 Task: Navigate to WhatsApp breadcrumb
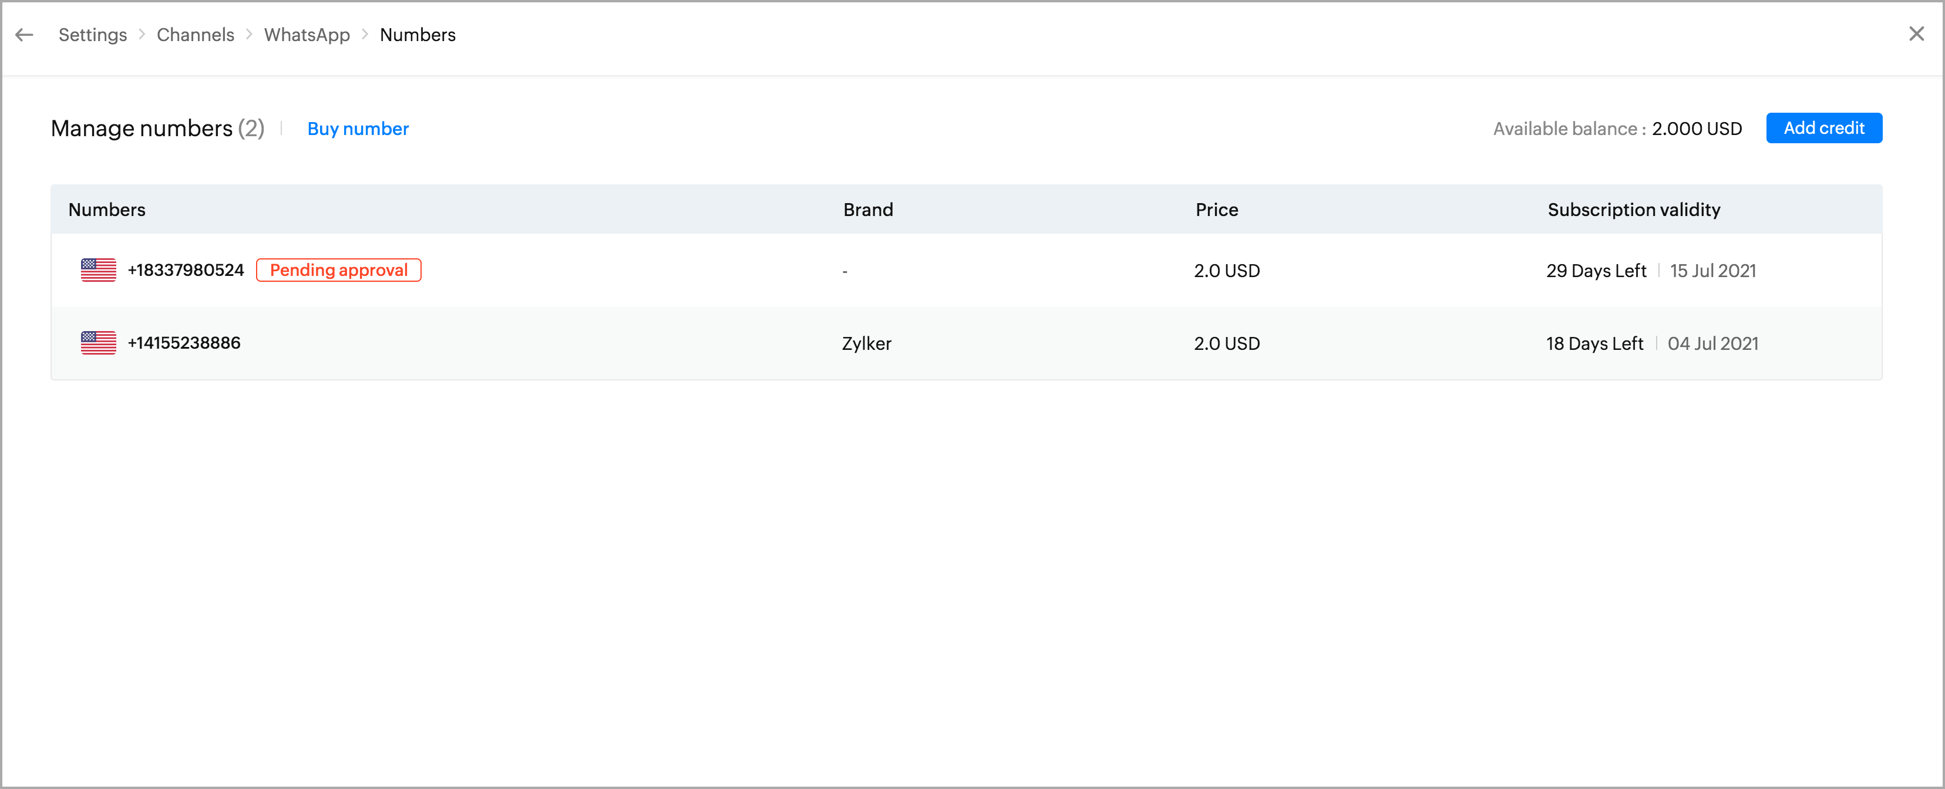pyautogui.click(x=307, y=35)
